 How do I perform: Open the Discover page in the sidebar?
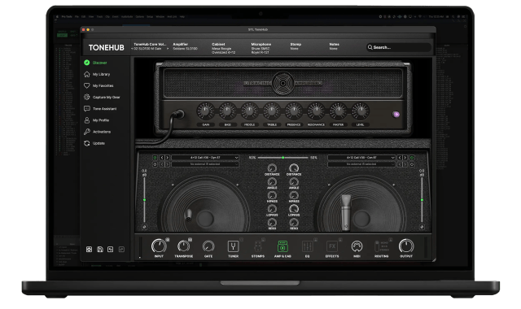click(96, 63)
